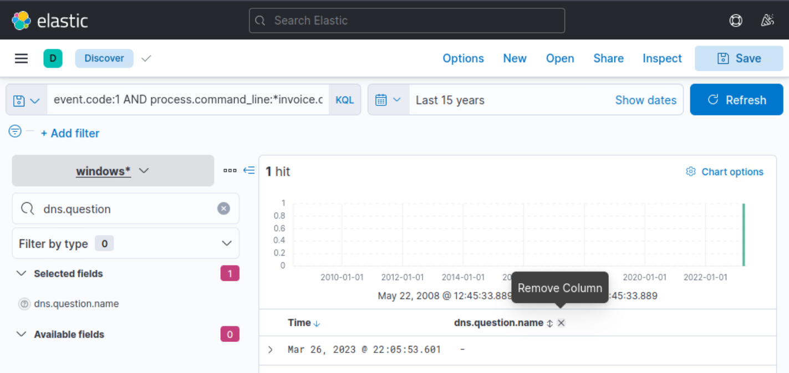Toggle sort direction on Time column
789x373 pixels.
[x=317, y=322]
